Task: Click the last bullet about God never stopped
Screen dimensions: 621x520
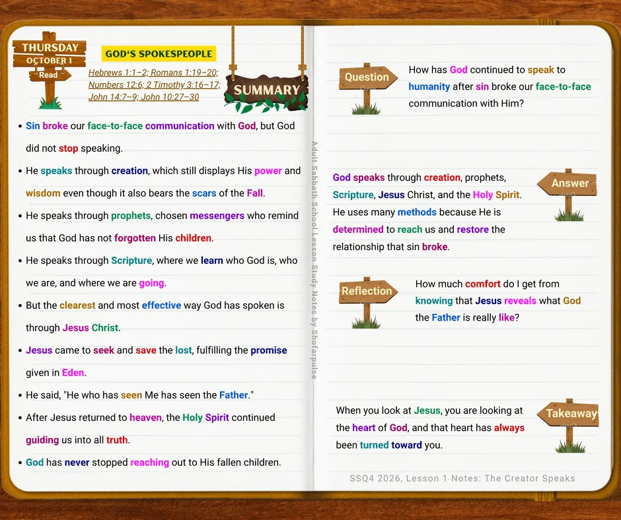Action: point(151,463)
